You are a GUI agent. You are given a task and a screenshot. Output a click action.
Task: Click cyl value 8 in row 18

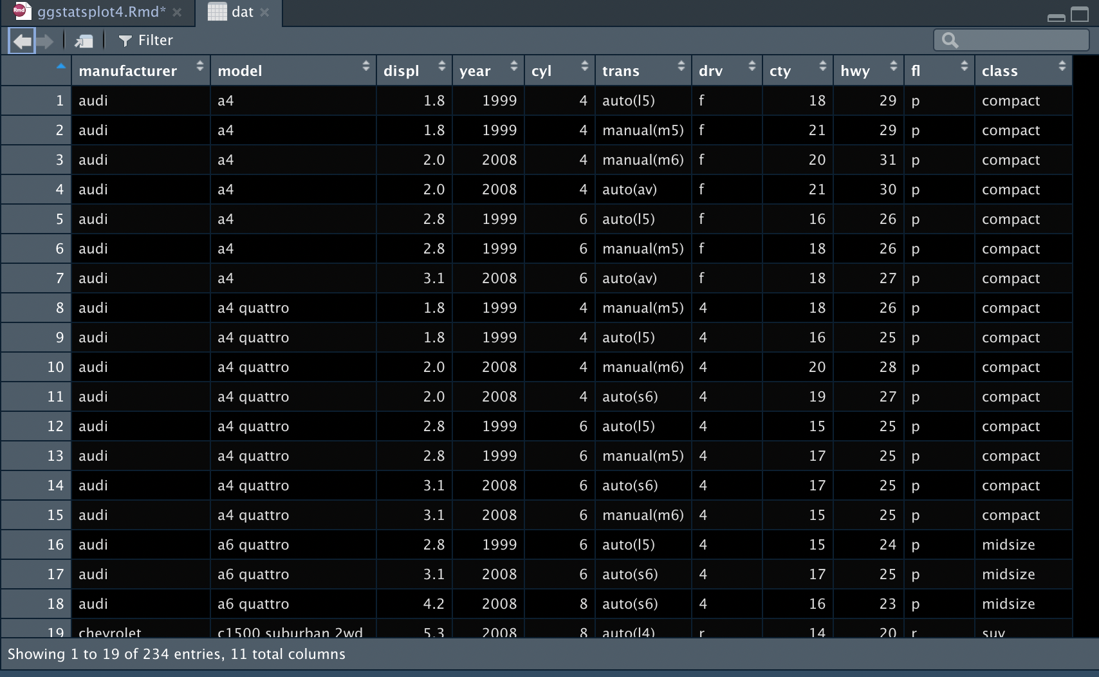584,604
